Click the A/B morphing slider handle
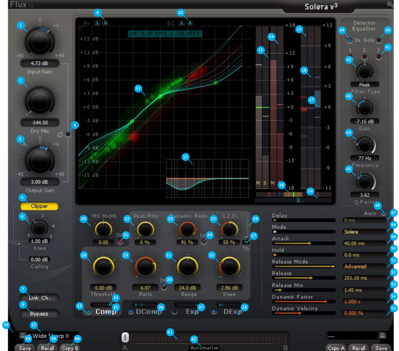This screenshot has height=351, width=399. (125, 338)
